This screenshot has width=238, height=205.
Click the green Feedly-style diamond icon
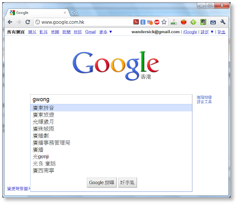coord(193,22)
